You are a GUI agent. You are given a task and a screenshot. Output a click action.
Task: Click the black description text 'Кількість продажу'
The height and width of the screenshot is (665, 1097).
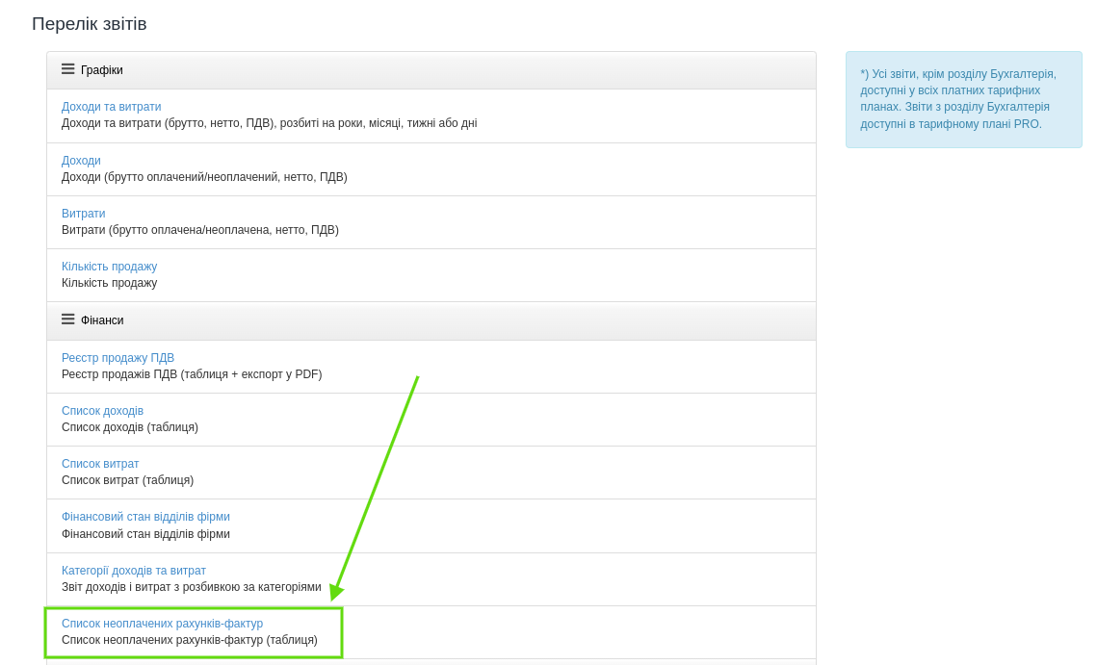pos(109,283)
